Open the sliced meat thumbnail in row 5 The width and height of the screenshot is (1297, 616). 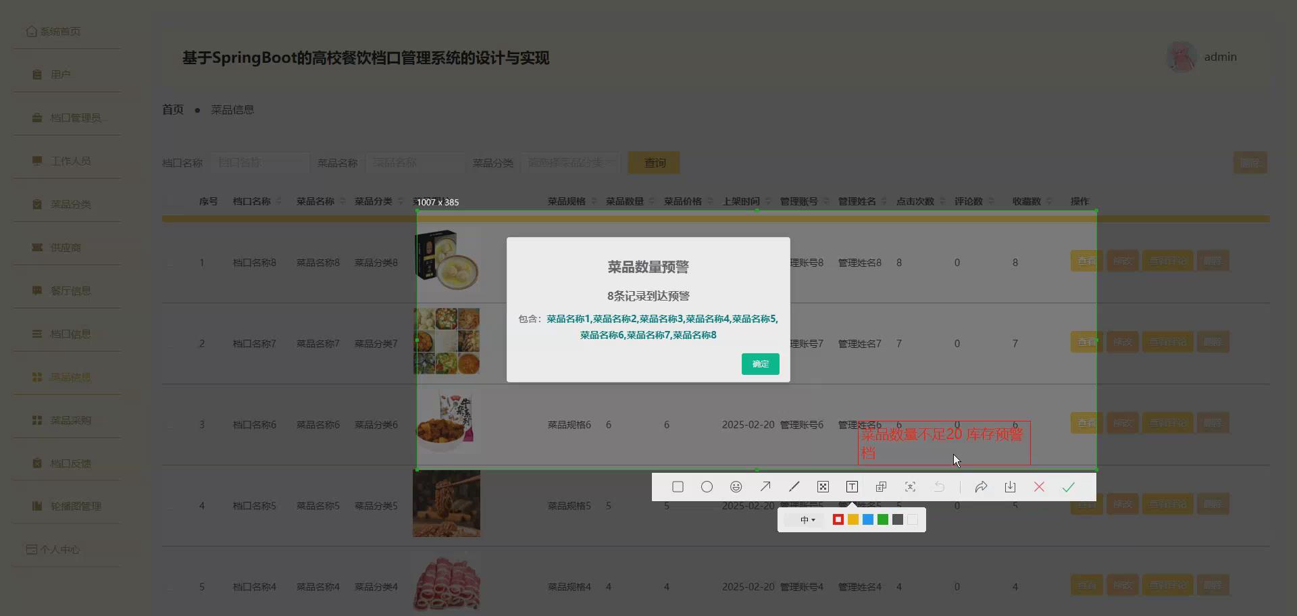click(447, 585)
